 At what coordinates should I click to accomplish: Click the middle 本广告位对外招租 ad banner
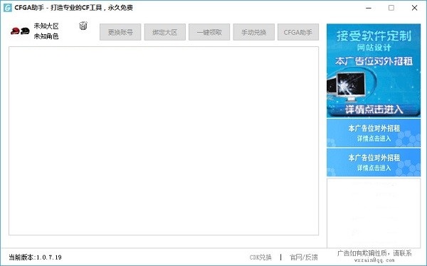[x=374, y=133]
